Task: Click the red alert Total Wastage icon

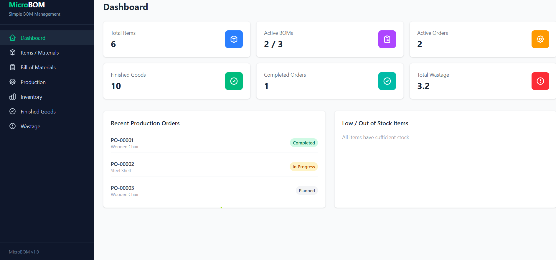Action: 540,81
